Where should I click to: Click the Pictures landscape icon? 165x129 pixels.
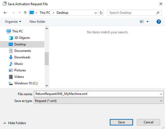point(11,70)
